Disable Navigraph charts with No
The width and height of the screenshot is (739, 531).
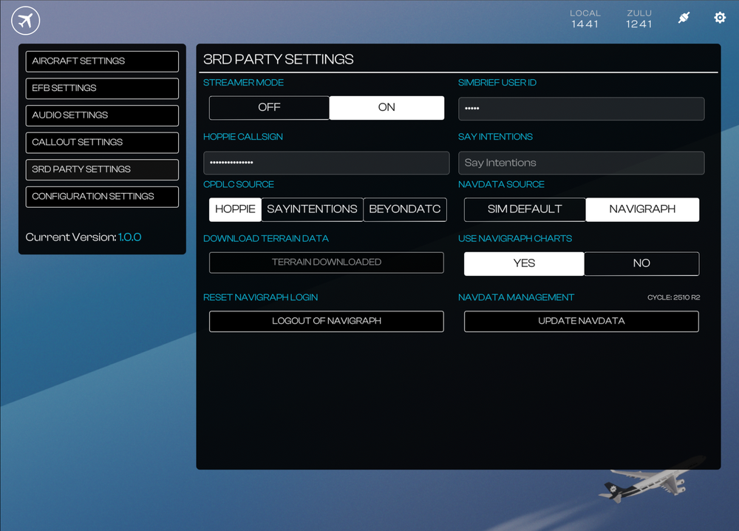tap(641, 263)
